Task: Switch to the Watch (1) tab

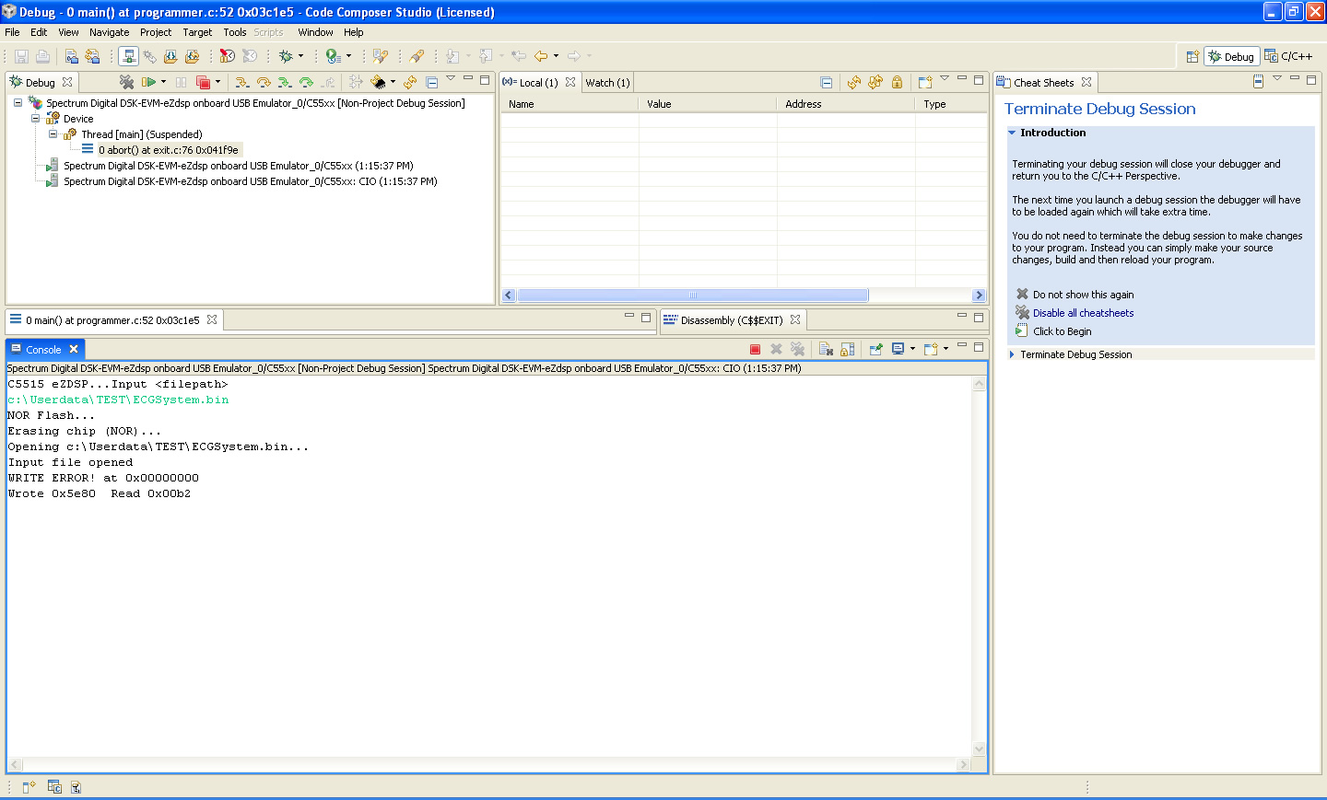Action: pyautogui.click(x=607, y=83)
